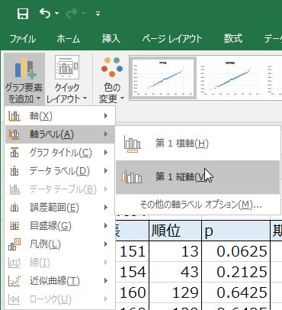Click the グラフ要素を追加 button
Viewport: 282px width, 310px height.
[24, 79]
